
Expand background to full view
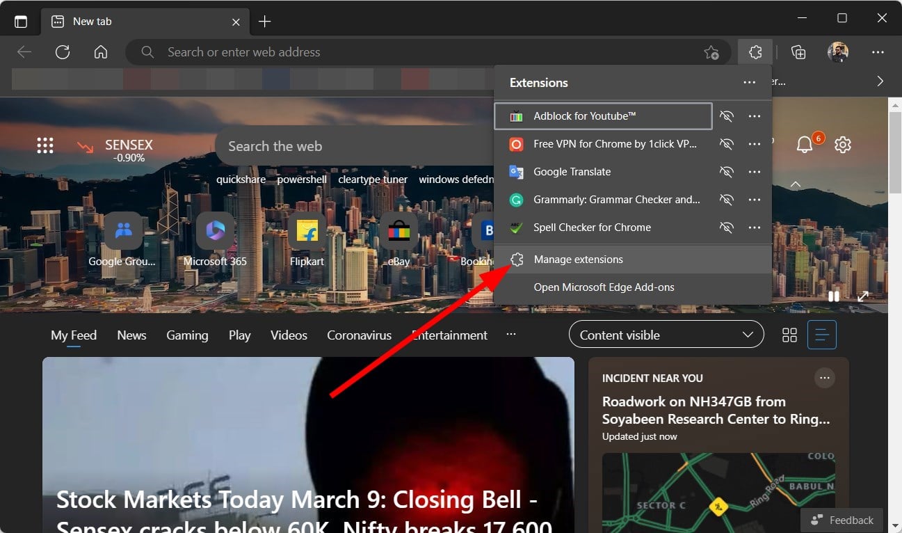click(863, 296)
